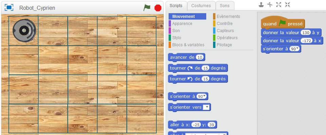The width and height of the screenshot is (326, 135).
Task: Switch to the Costumes tab
Action: coord(201,5)
